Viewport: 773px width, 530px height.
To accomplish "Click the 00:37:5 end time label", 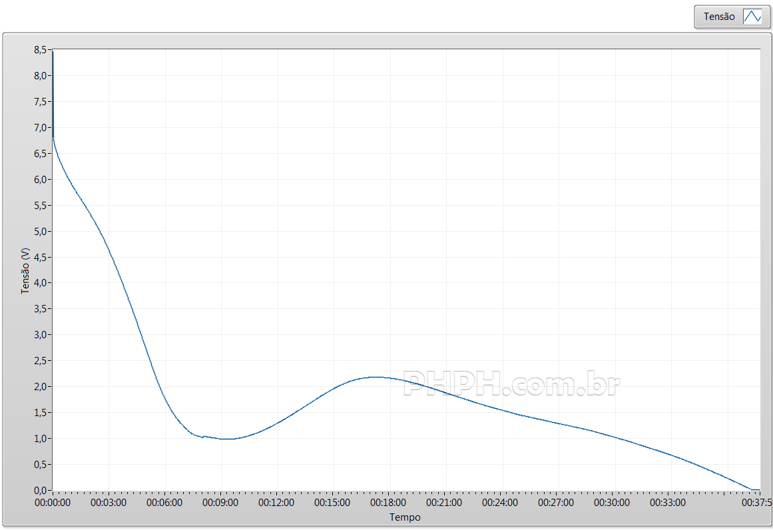I will point(756,503).
